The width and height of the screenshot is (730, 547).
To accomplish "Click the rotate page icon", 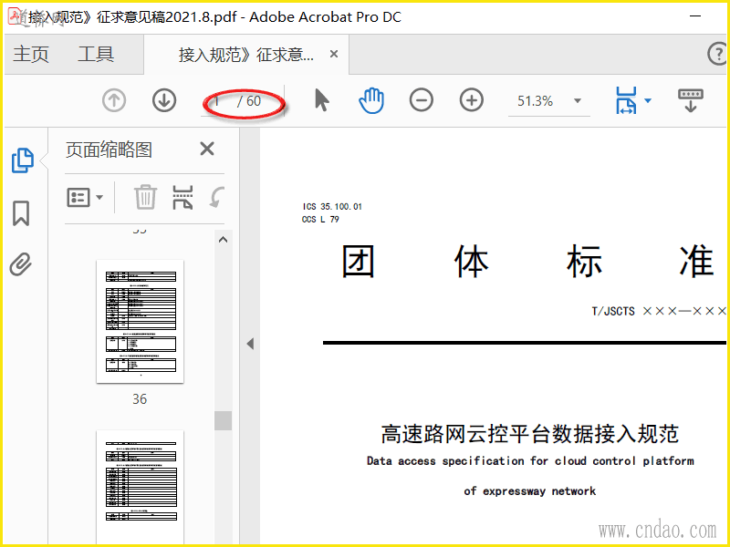I will click(x=217, y=197).
